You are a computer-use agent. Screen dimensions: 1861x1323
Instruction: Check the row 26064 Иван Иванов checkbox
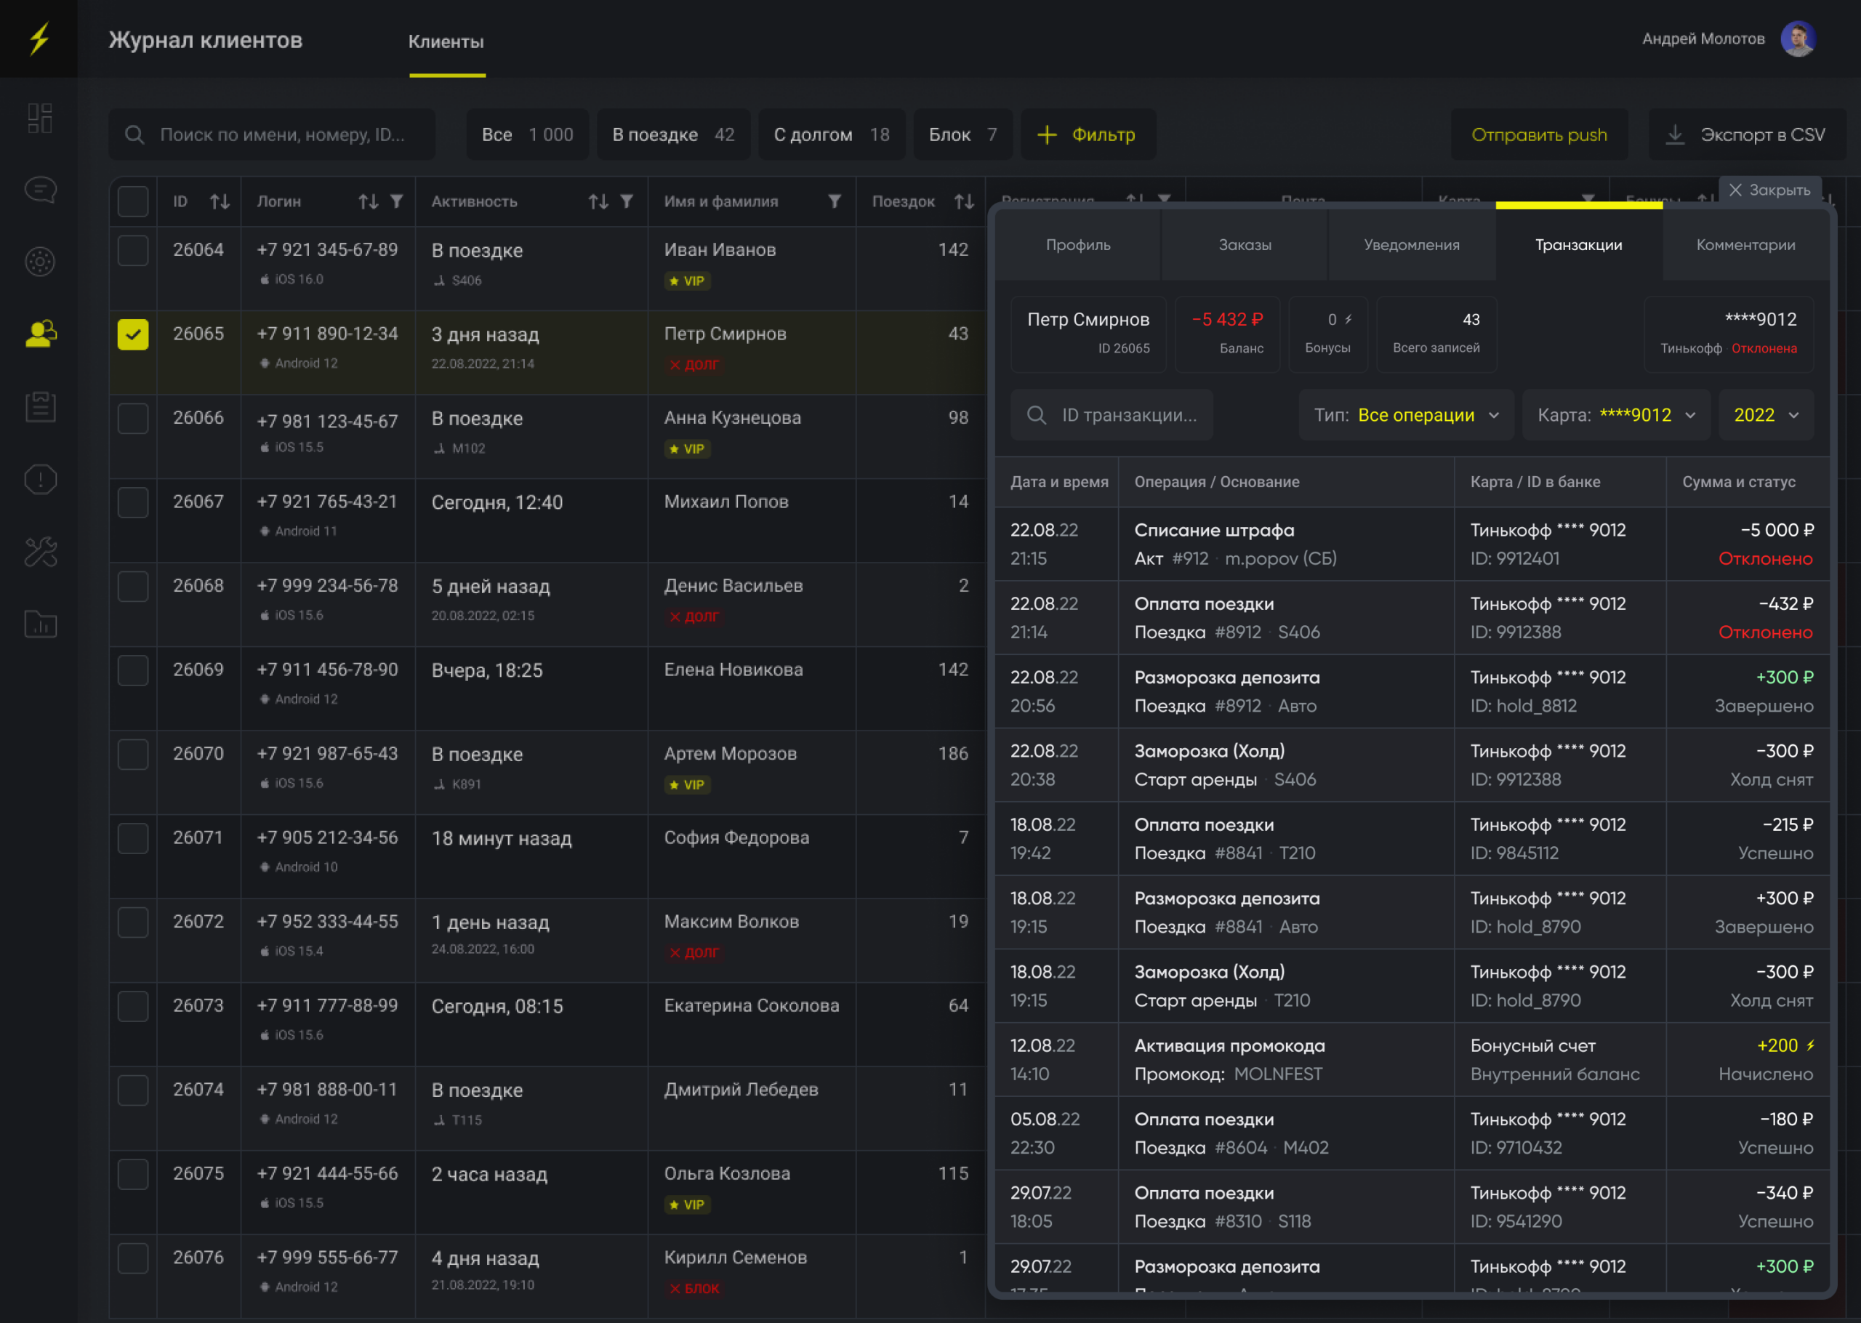tap(133, 250)
